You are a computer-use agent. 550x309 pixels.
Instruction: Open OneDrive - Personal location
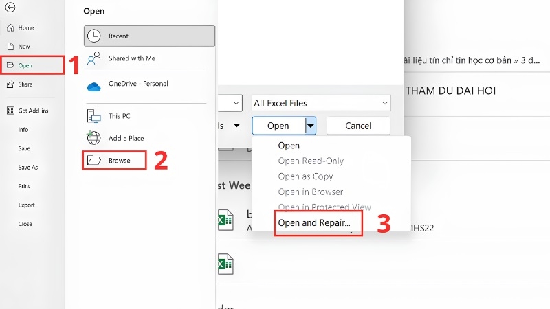tap(138, 84)
